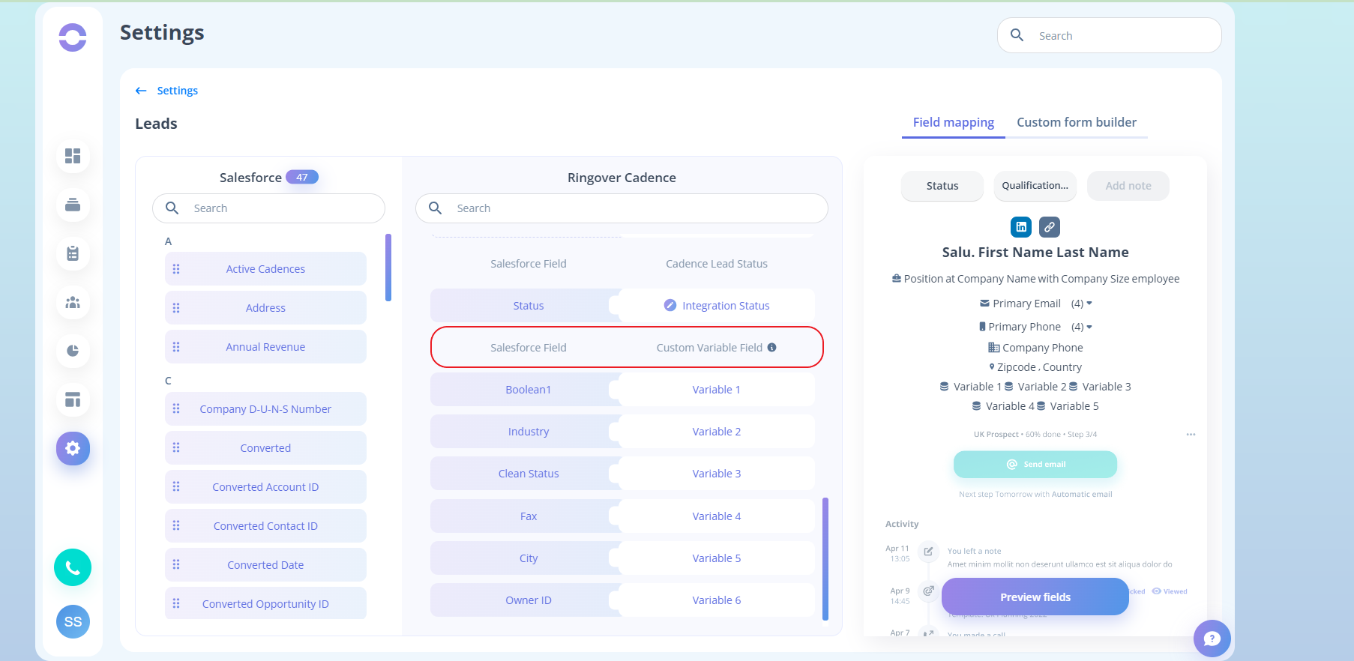The height and width of the screenshot is (661, 1354).
Task: Click the link chain icon in preview card
Action: click(1050, 226)
